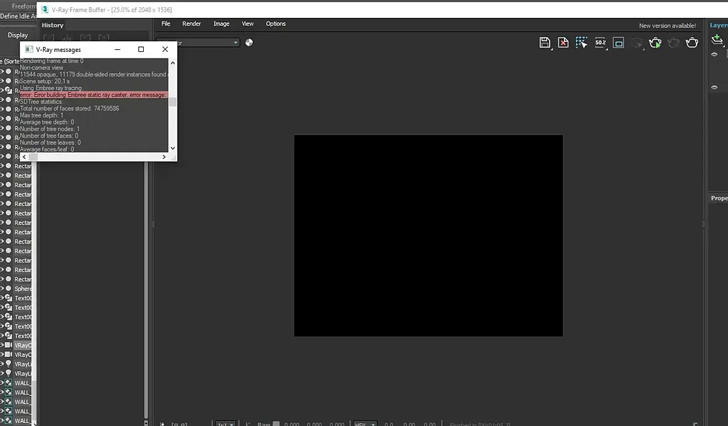Click the Layers panel add-layer icon
Image resolution: width=728 pixels, height=426 pixels.
click(718, 40)
